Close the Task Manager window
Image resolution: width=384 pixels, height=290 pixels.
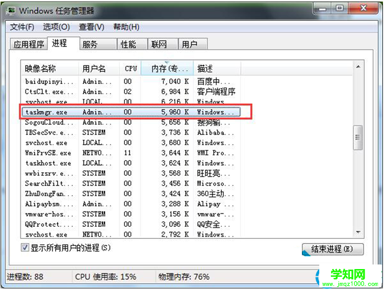[x=363, y=9]
